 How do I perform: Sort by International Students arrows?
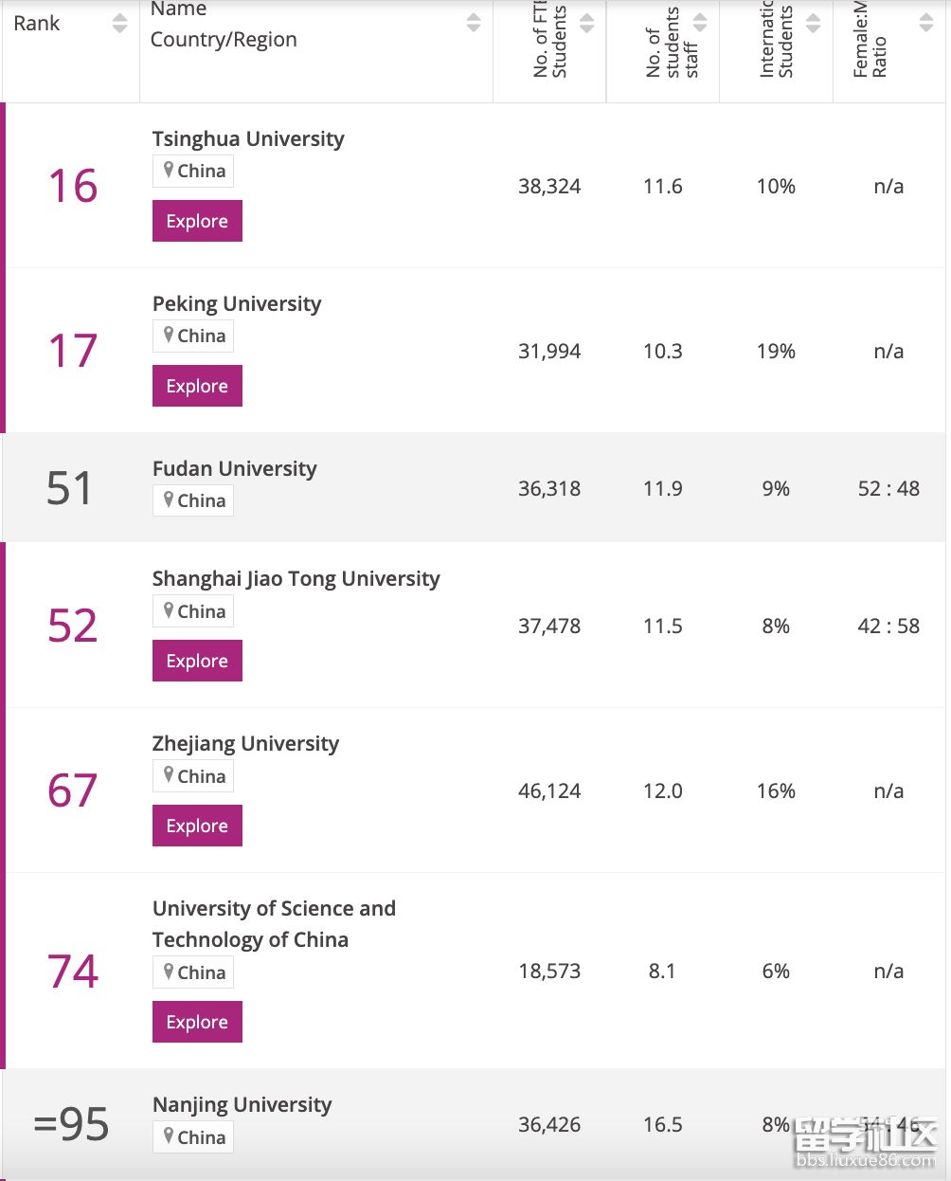pyautogui.click(x=814, y=24)
